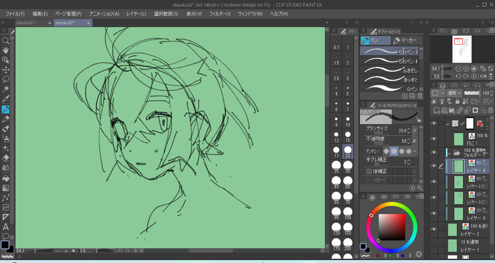Switch to the マーカー sub tool tab

point(407,40)
